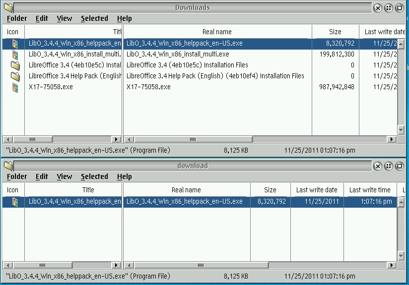The image size is (409, 285).
Task: Click right arrow of download title pane scrollbar
Action: tap(116, 265)
